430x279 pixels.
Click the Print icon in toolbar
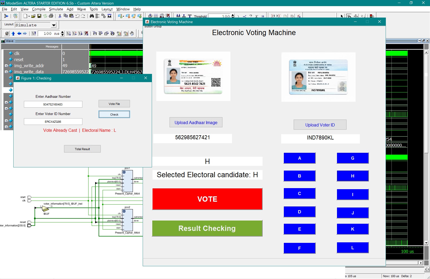[51, 16]
